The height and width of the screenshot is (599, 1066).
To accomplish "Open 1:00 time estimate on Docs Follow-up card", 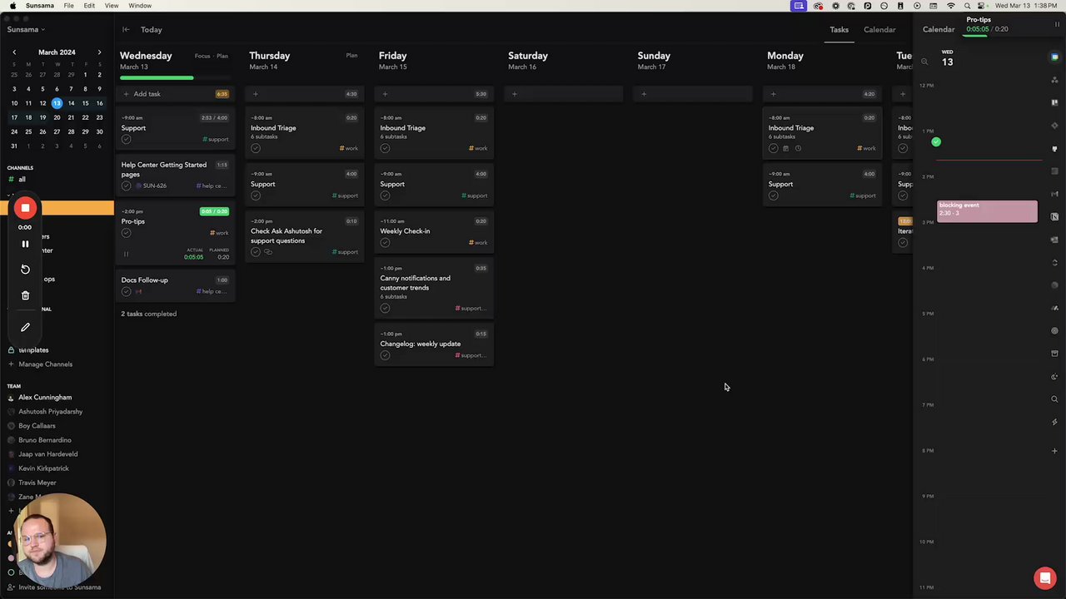I will 222,280.
